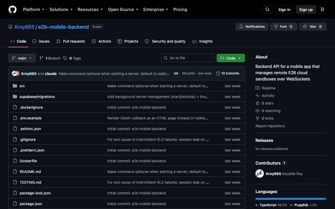Click the fork icon beside 0 forks

point(258,118)
